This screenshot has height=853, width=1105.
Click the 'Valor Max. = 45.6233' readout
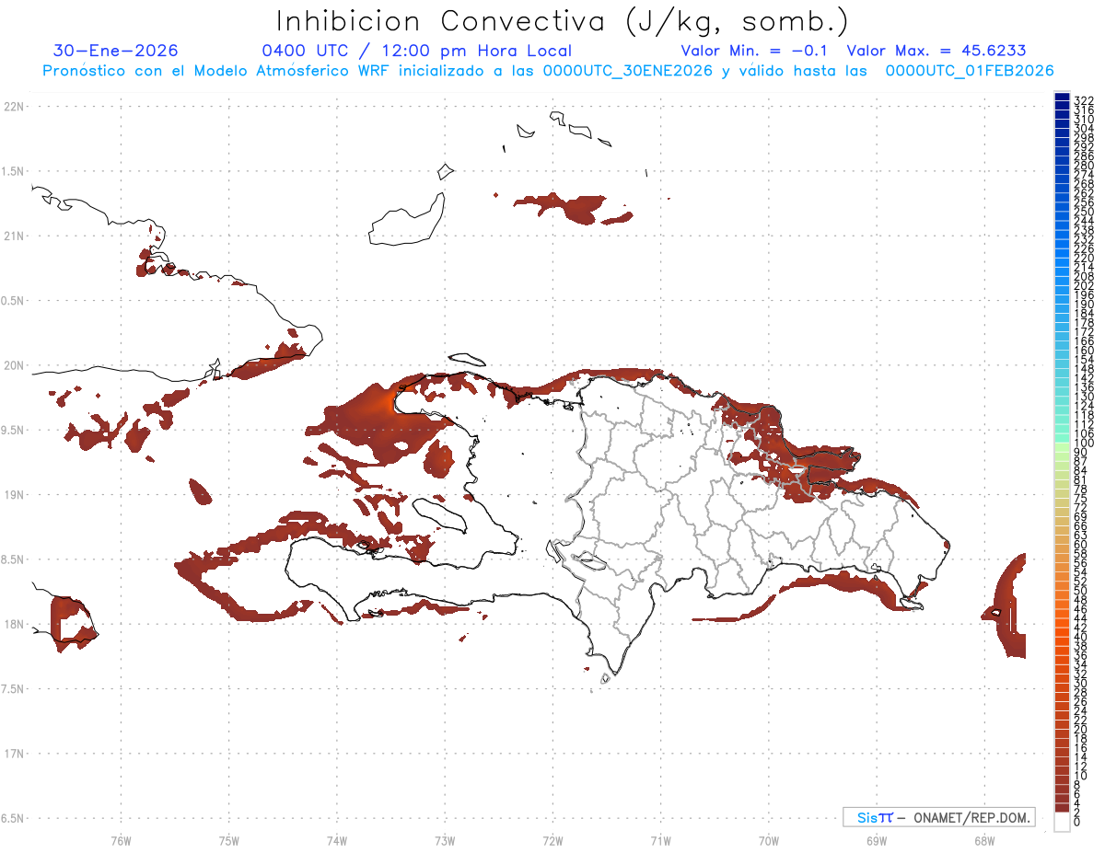point(936,51)
